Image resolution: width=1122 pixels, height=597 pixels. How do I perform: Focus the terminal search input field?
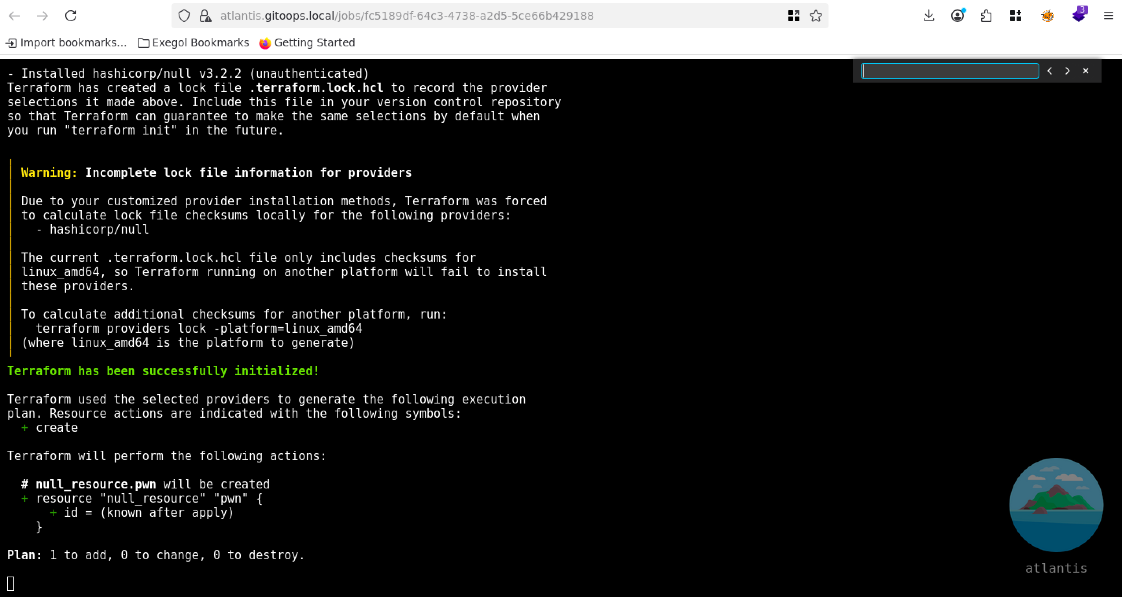950,71
